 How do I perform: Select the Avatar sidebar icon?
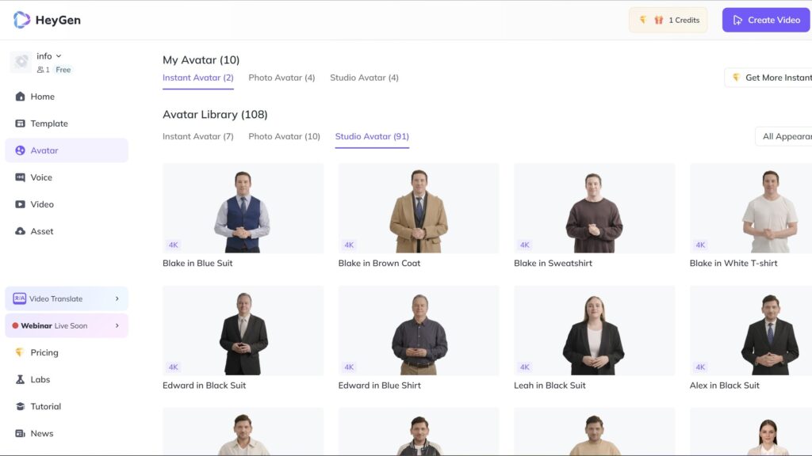(x=20, y=150)
